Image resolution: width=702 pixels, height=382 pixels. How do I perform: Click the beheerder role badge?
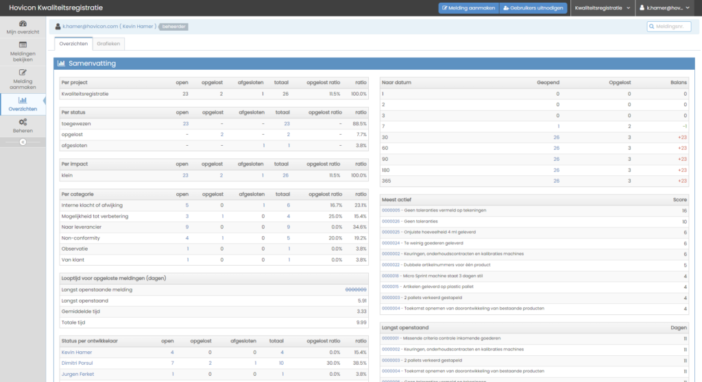point(174,27)
